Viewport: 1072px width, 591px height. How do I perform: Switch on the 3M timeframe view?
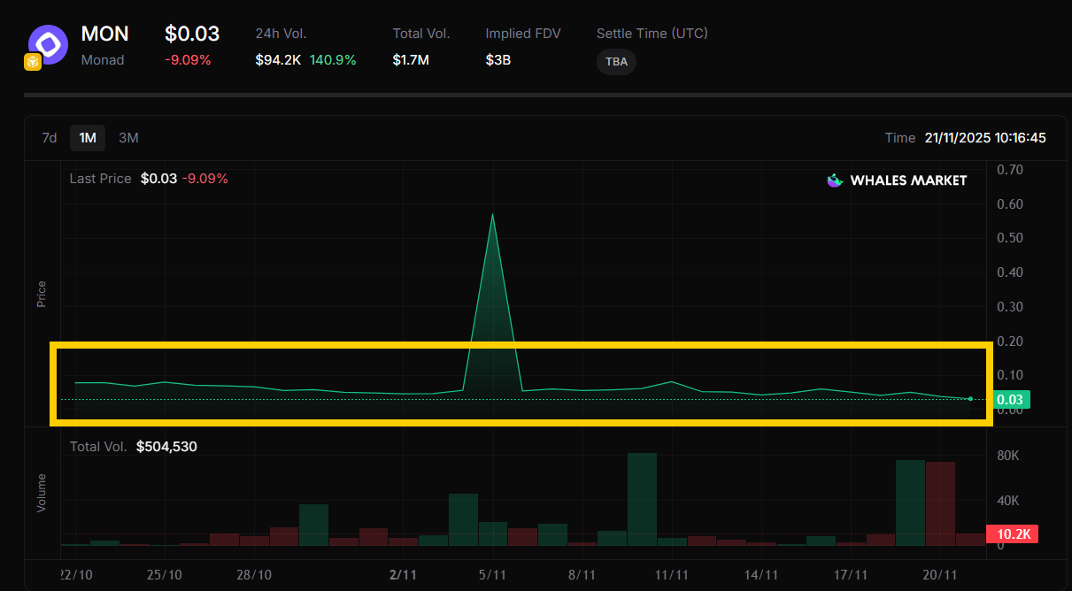point(127,138)
